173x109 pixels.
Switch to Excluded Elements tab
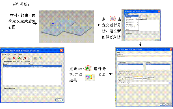(x=151, y=78)
